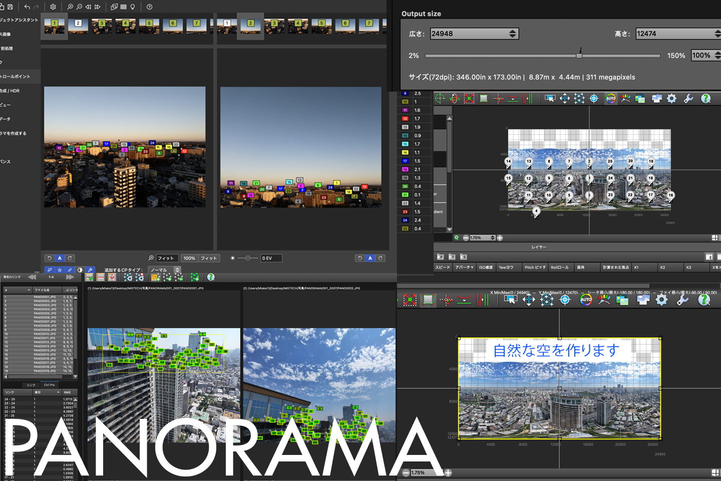The height and width of the screenshot is (481, 721).
Task: Select the コントロールポイント sidebar item
Action: click(x=16, y=77)
